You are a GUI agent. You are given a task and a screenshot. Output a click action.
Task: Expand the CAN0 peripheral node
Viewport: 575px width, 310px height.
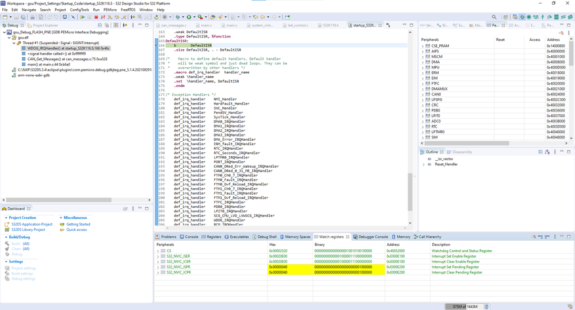[423, 94]
